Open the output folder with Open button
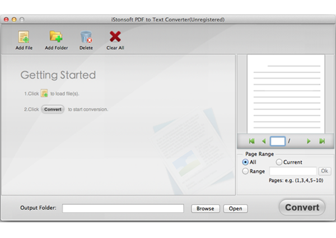The height and width of the screenshot is (238, 336). 235,209
